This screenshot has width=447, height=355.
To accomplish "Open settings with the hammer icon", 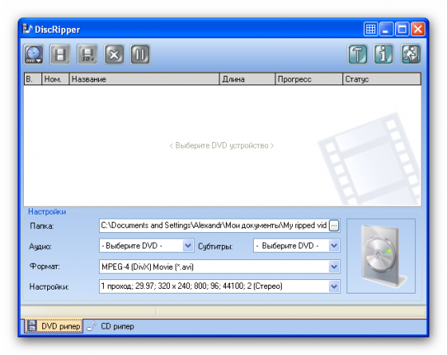I will (x=358, y=54).
